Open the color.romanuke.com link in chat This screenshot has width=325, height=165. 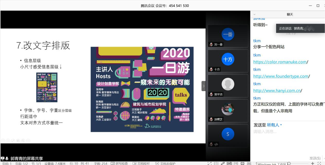(x=280, y=62)
